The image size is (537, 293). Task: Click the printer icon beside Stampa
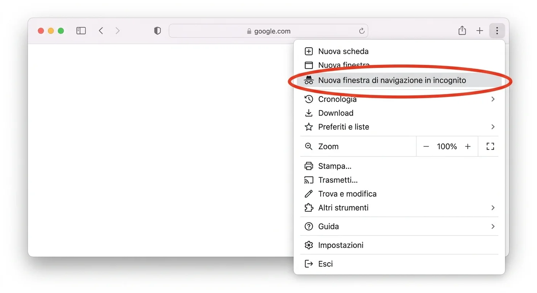click(x=309, y=166)
